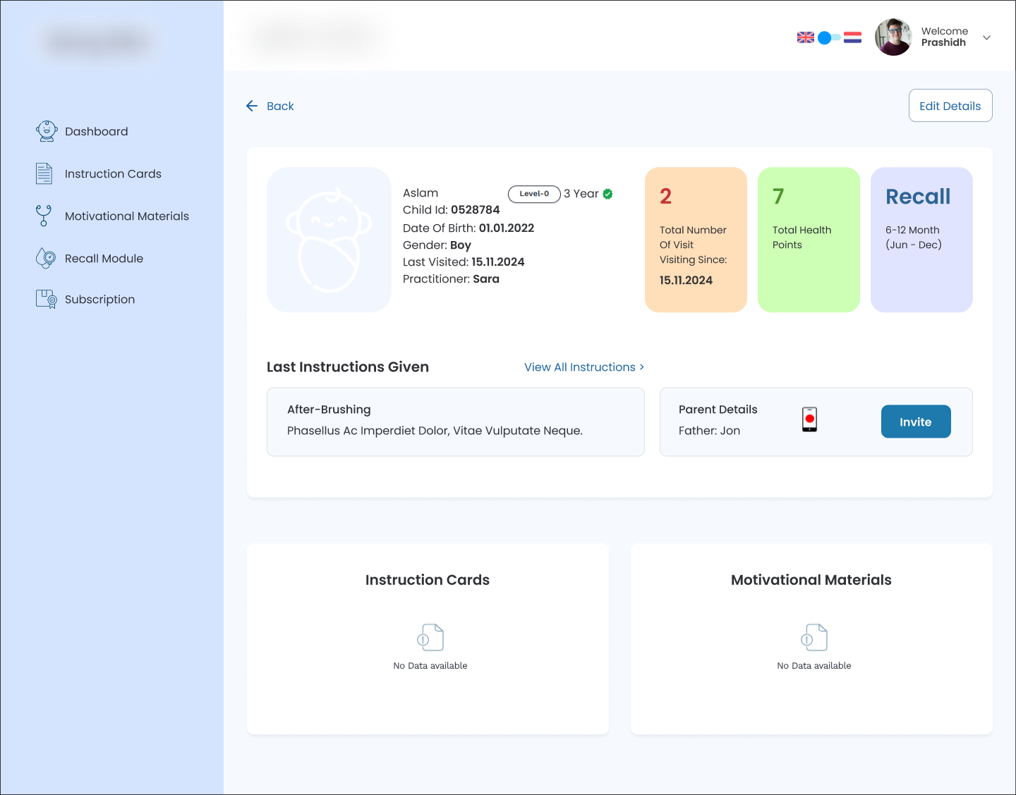Click the Level-0 badge
Image resolution: width=1016 pixels, height=795 pixels.
click(x=534, y=194)
